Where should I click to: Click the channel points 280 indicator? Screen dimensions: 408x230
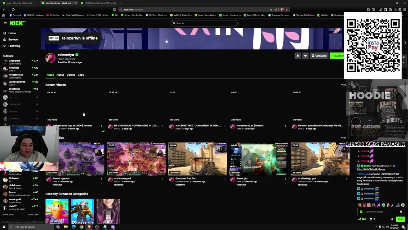click(x=362, y=219)
